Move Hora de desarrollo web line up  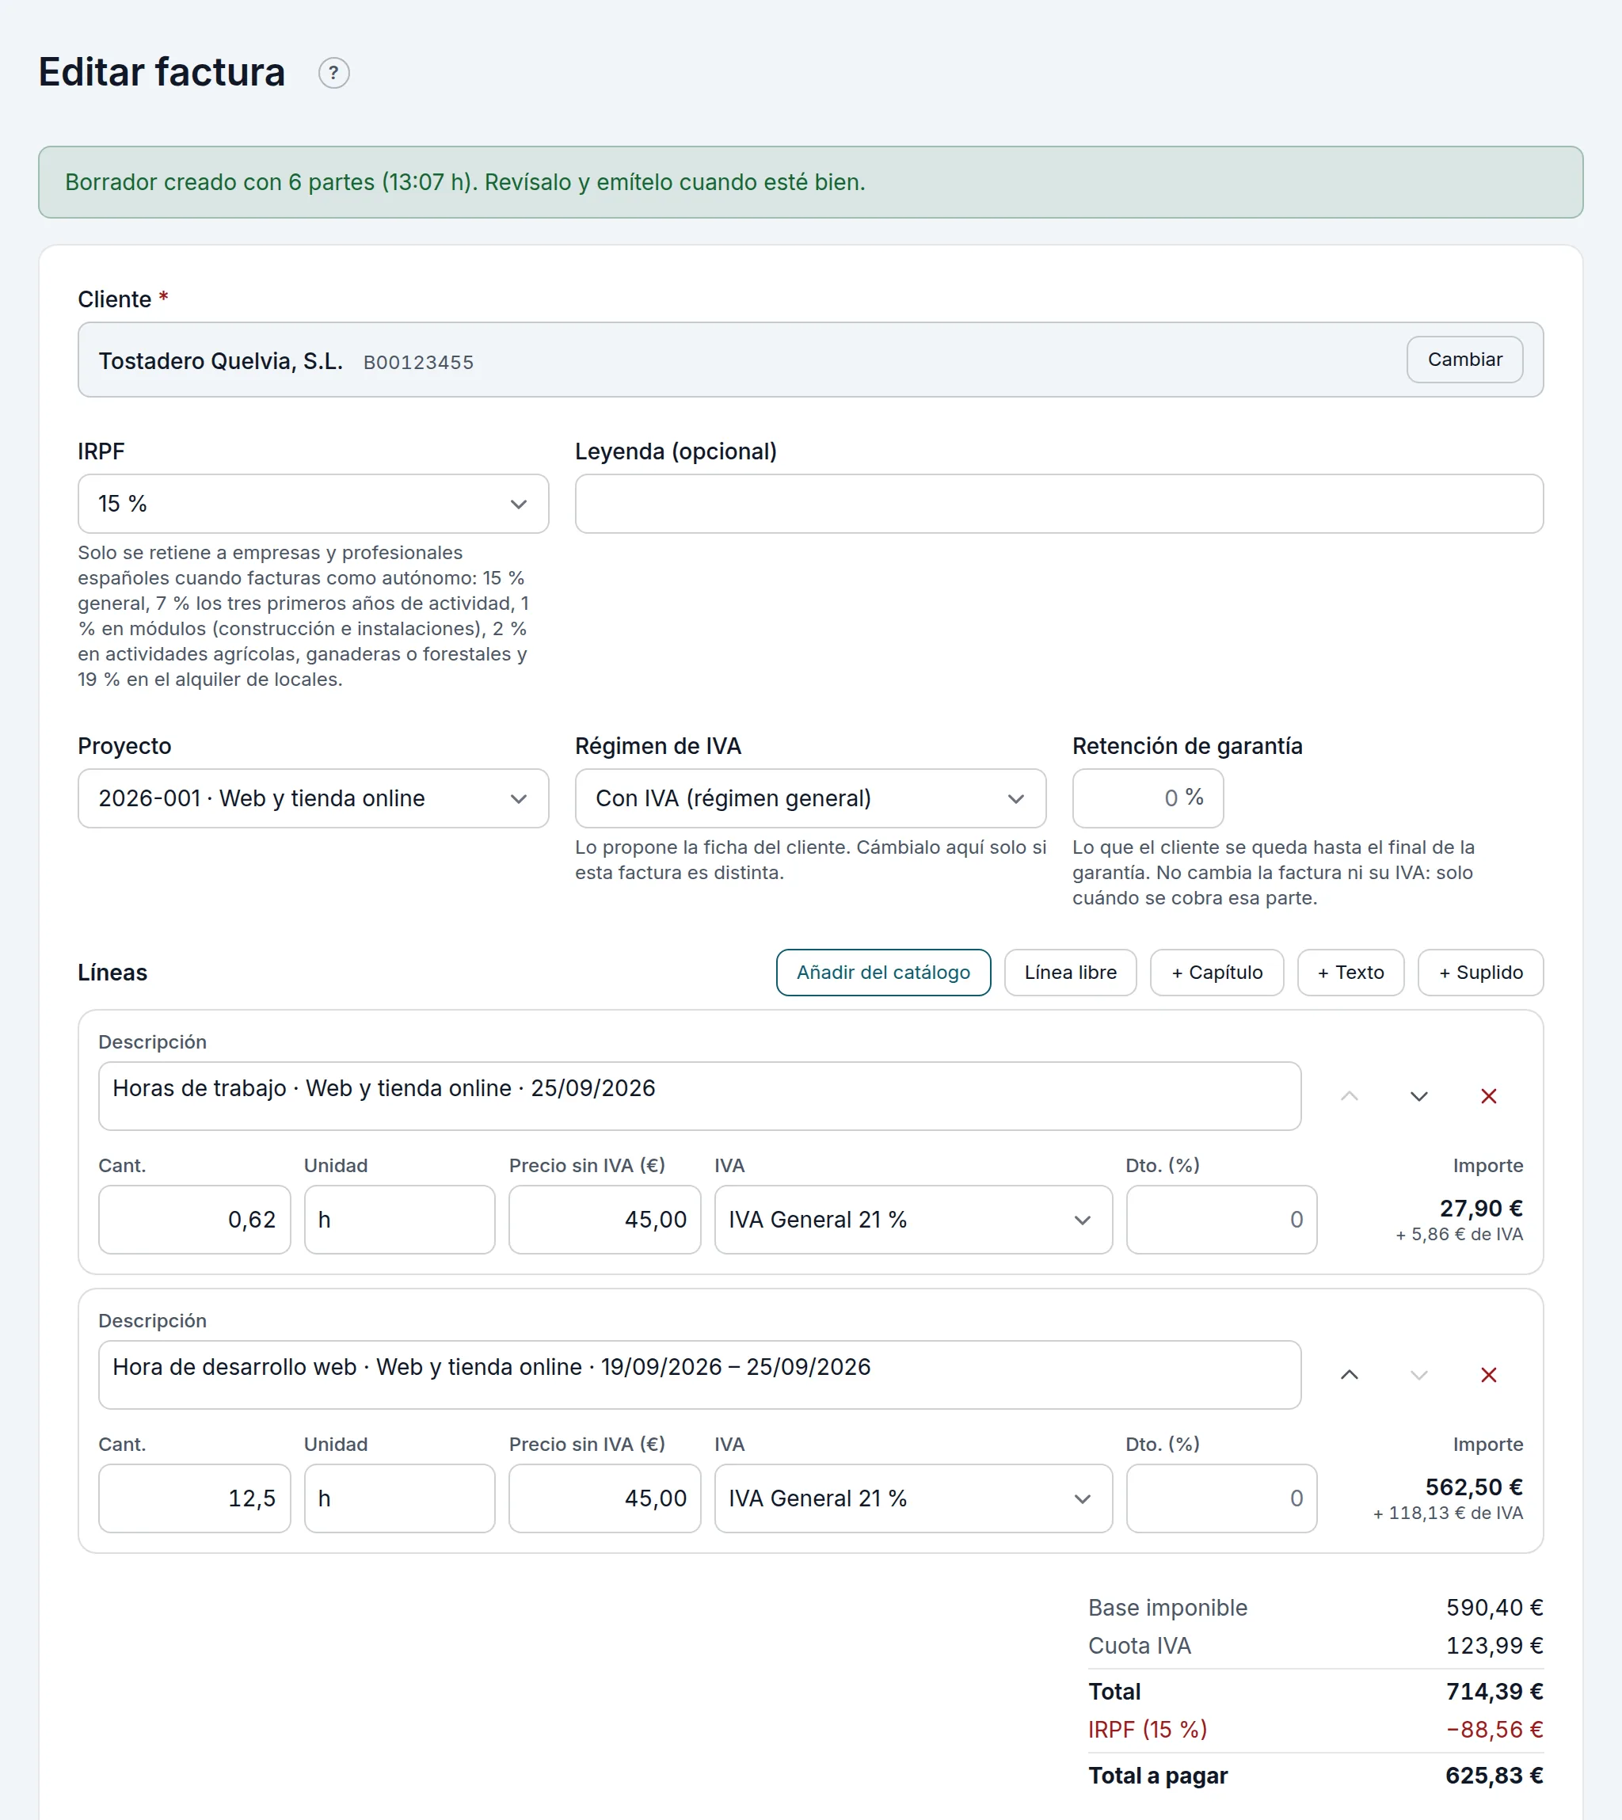[x=1349, y=1375]
